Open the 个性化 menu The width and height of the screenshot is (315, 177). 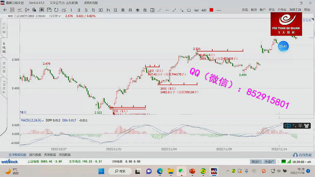point(282,9)
